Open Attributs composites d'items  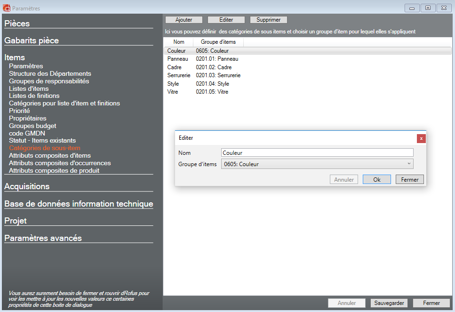[x=50, y=155]
